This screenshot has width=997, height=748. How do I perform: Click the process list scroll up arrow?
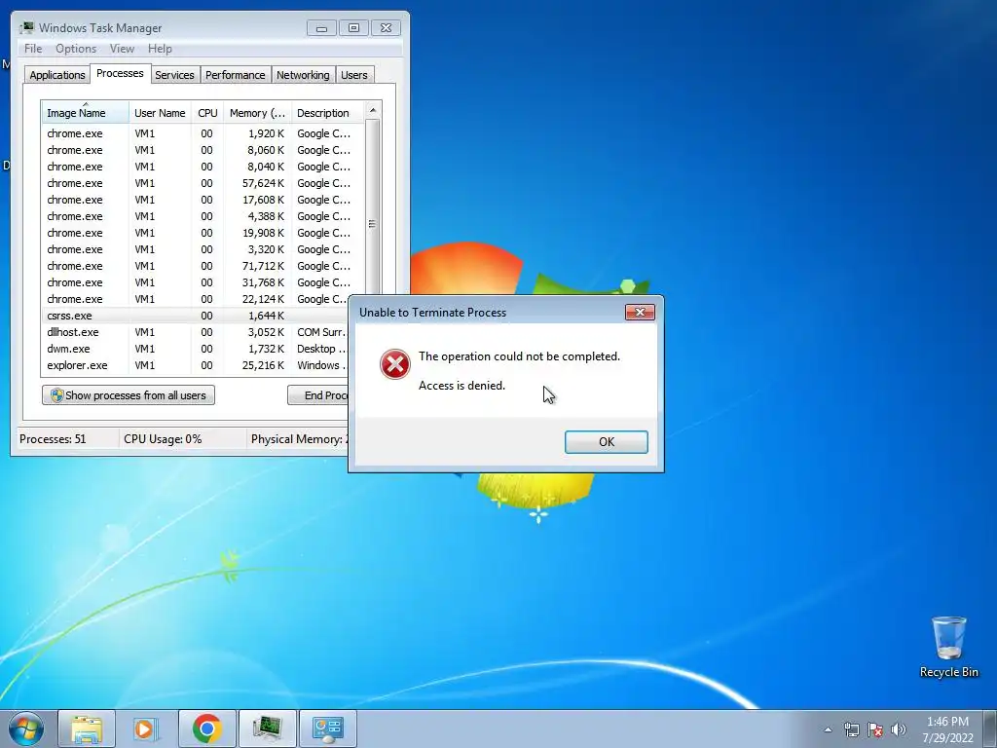373,110
